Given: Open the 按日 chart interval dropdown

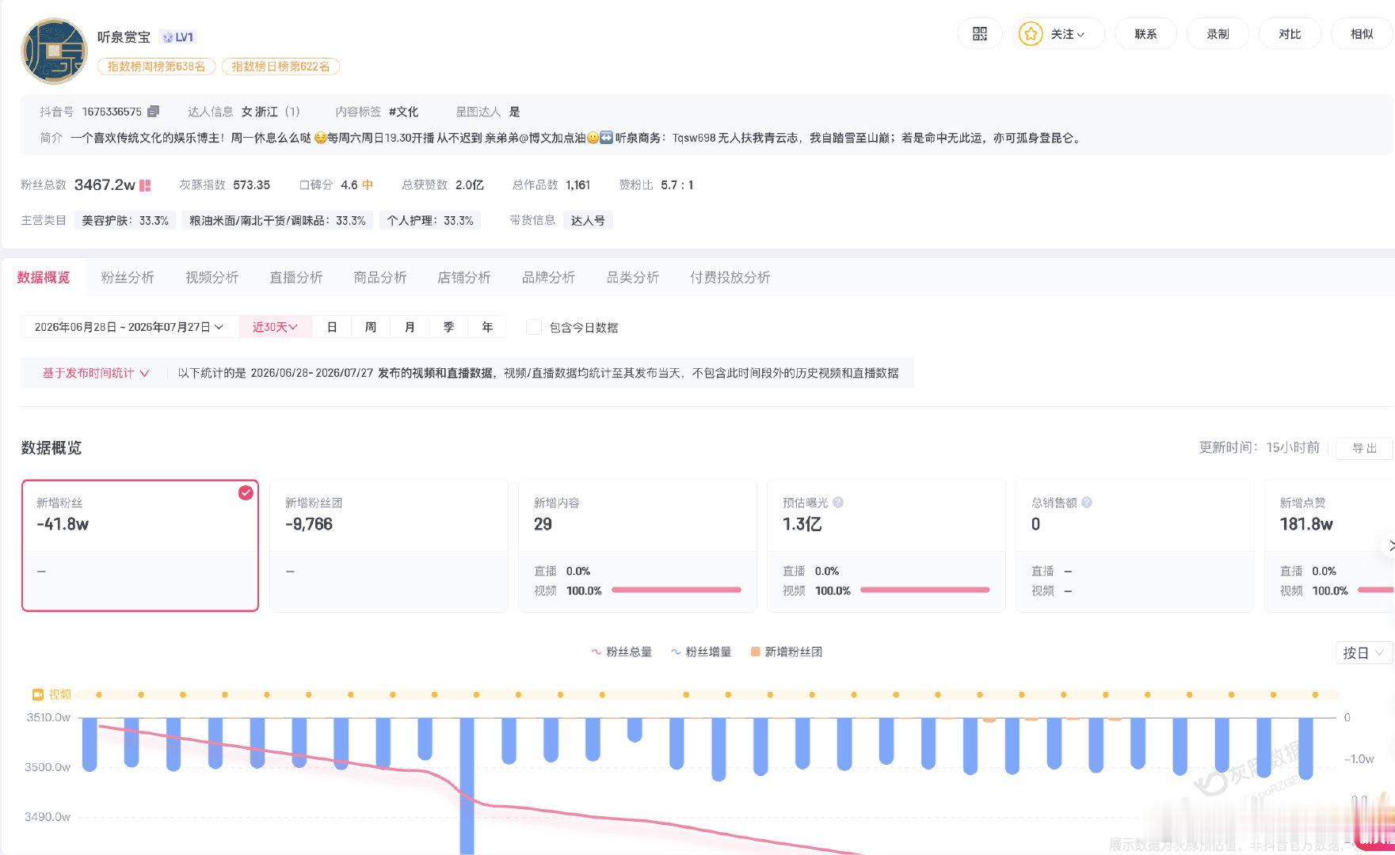Looking at the screenshot, I should click(x=1363, y=653).
